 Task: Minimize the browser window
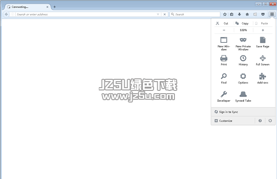(x=258, y=4)
